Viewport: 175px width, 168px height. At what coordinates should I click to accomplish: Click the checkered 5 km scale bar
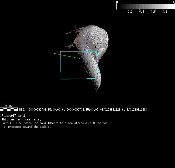(9, 109)
